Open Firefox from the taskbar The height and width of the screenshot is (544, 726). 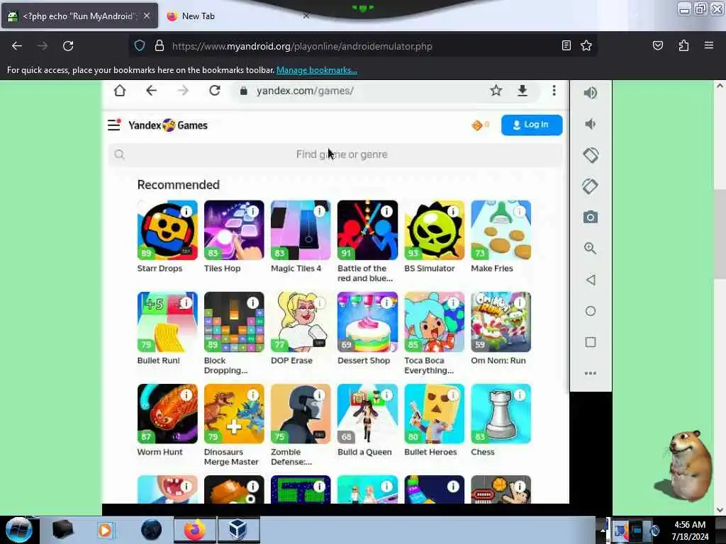tap(195, 530)
